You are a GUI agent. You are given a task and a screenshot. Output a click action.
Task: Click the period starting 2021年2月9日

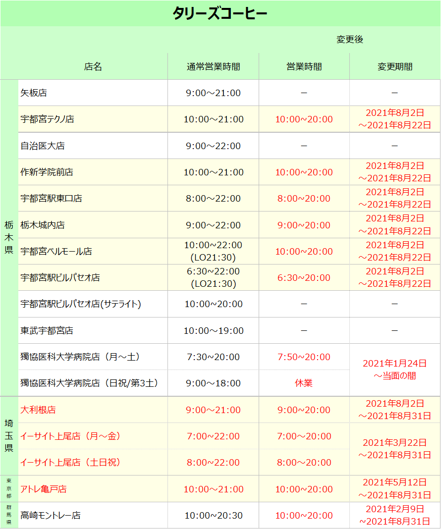(395, 515)
